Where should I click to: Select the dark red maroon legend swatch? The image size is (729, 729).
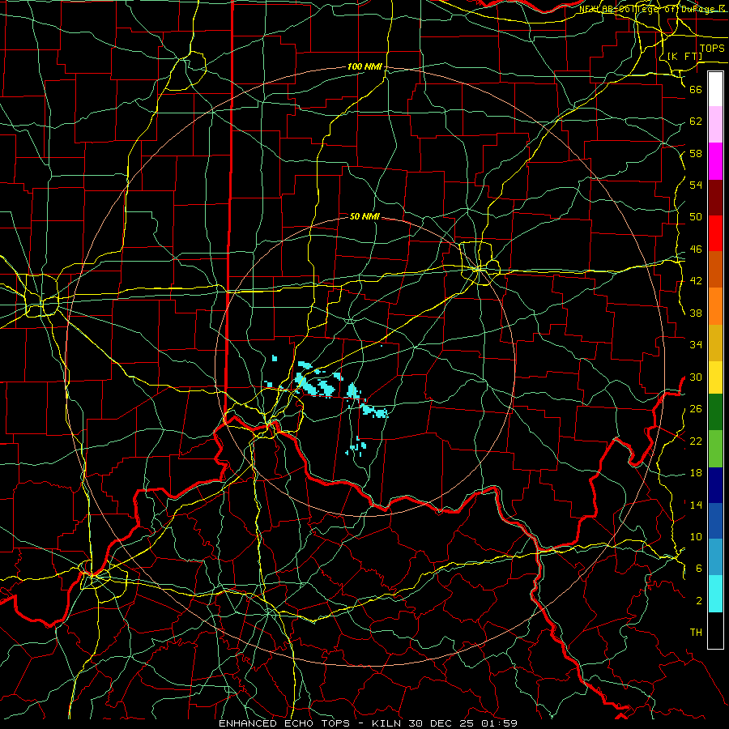click(715, 198)
